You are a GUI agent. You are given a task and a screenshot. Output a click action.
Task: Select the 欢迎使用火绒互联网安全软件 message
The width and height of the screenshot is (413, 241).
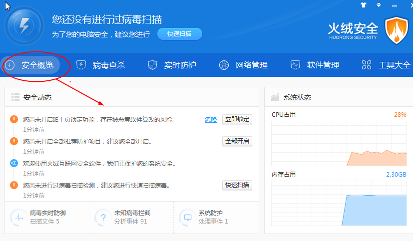[x=99, y=164]
